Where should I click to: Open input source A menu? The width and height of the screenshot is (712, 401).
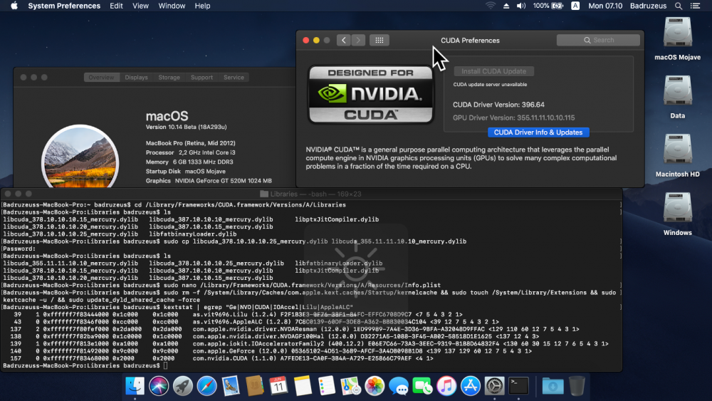pyautogui.click(x=575, y=6)
